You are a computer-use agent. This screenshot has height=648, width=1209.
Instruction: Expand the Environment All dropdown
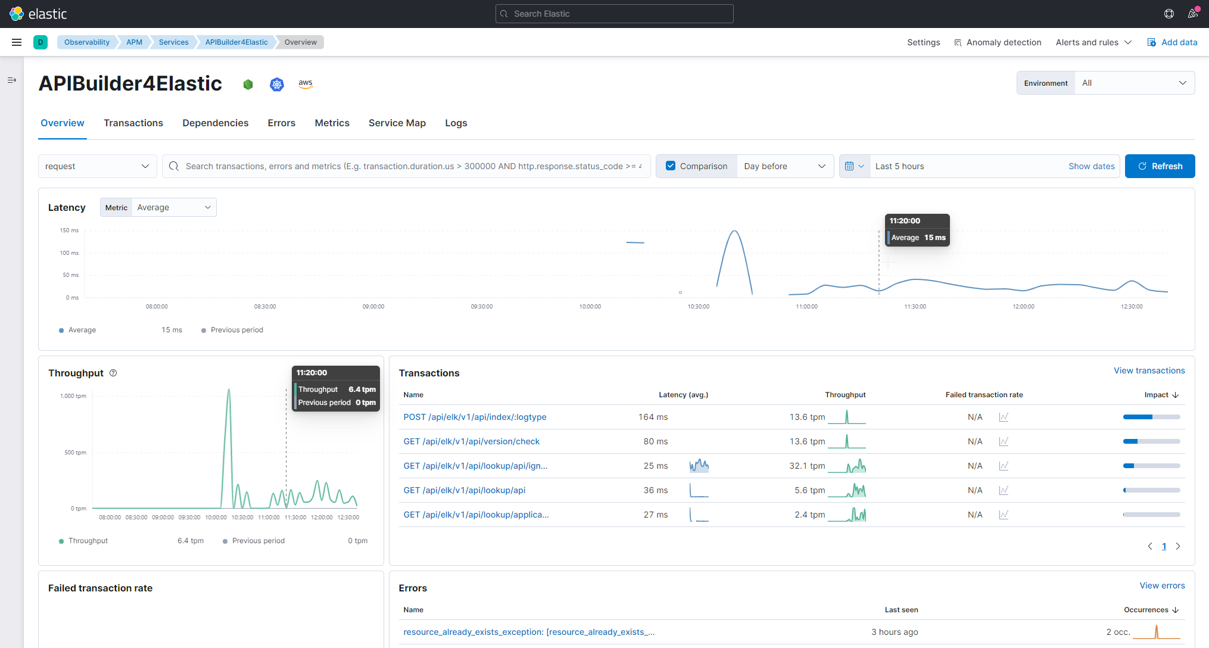[x=1133, y=83]
